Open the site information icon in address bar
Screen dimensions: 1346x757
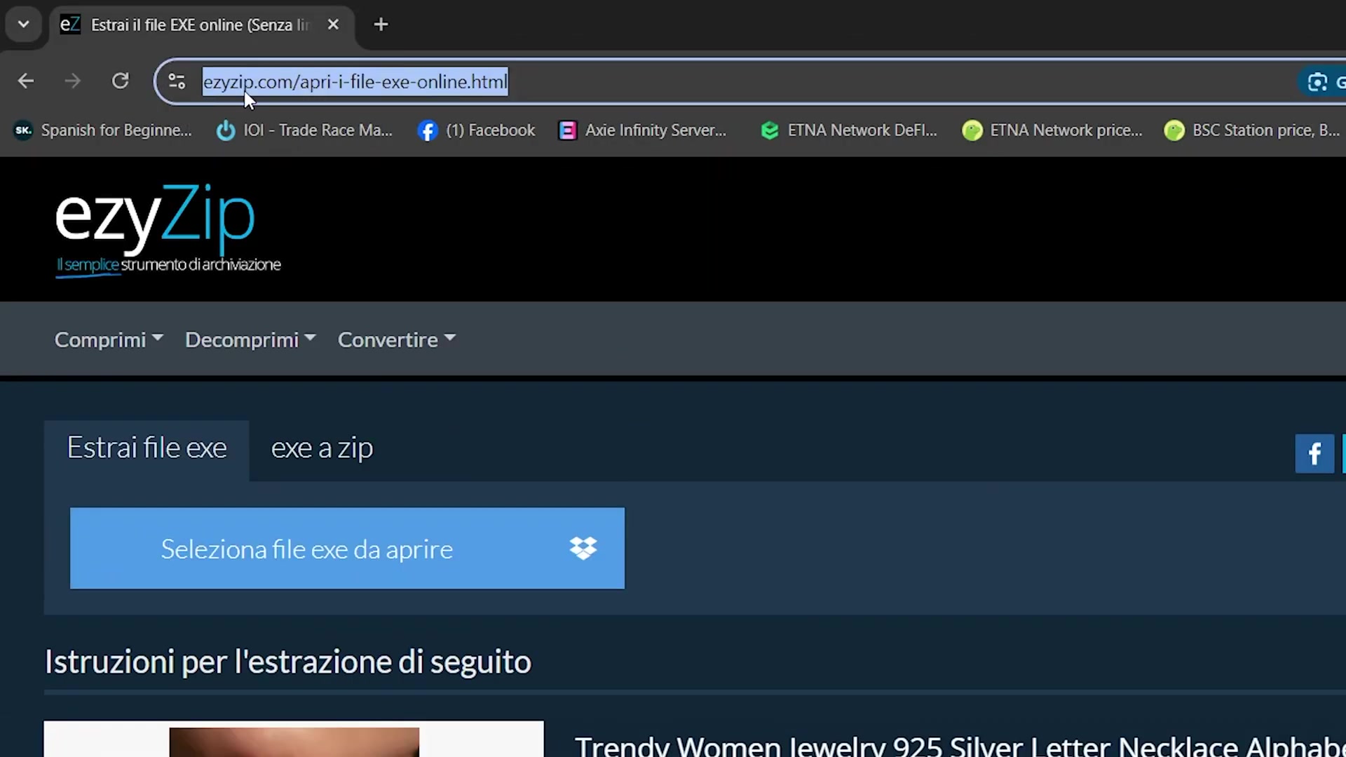(x=177, y=82)
